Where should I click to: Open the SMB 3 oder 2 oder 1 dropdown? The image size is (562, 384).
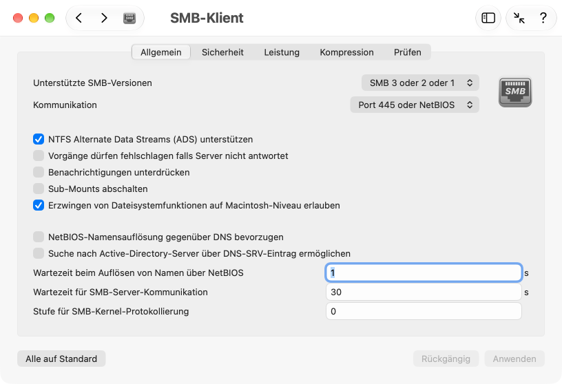pos(420,83)
